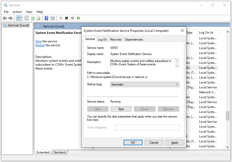Click the SENS service name value
This screenshot has width=232, height=162.
click(114, 48)
